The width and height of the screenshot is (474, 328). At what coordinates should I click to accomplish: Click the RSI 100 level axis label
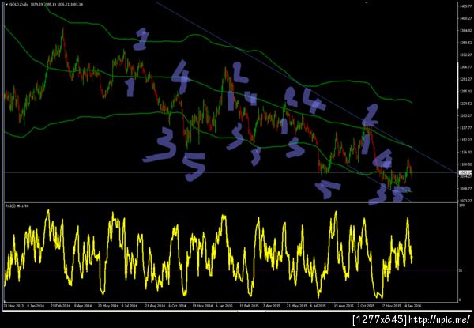pos(461,205)
